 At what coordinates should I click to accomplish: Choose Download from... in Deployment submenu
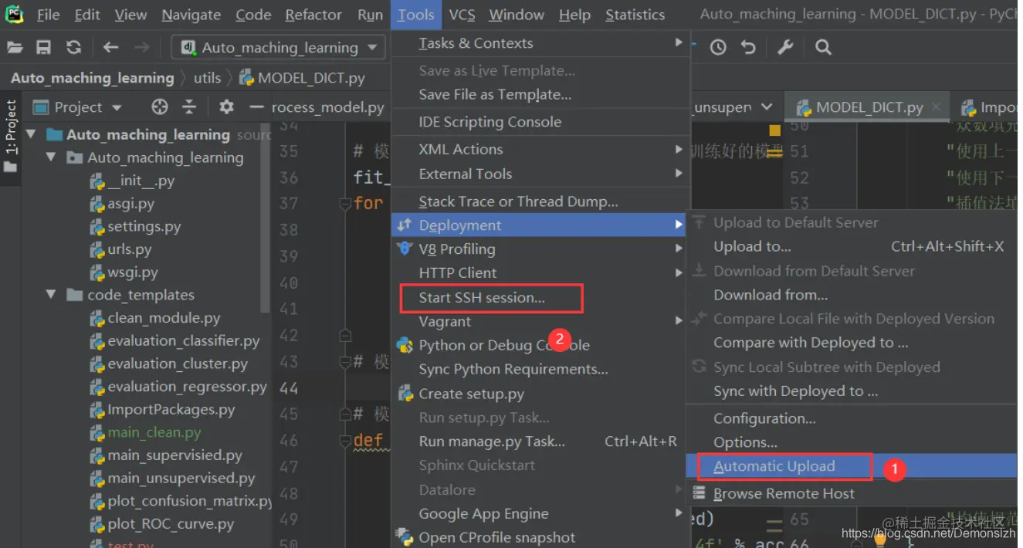tap(852, 295)
